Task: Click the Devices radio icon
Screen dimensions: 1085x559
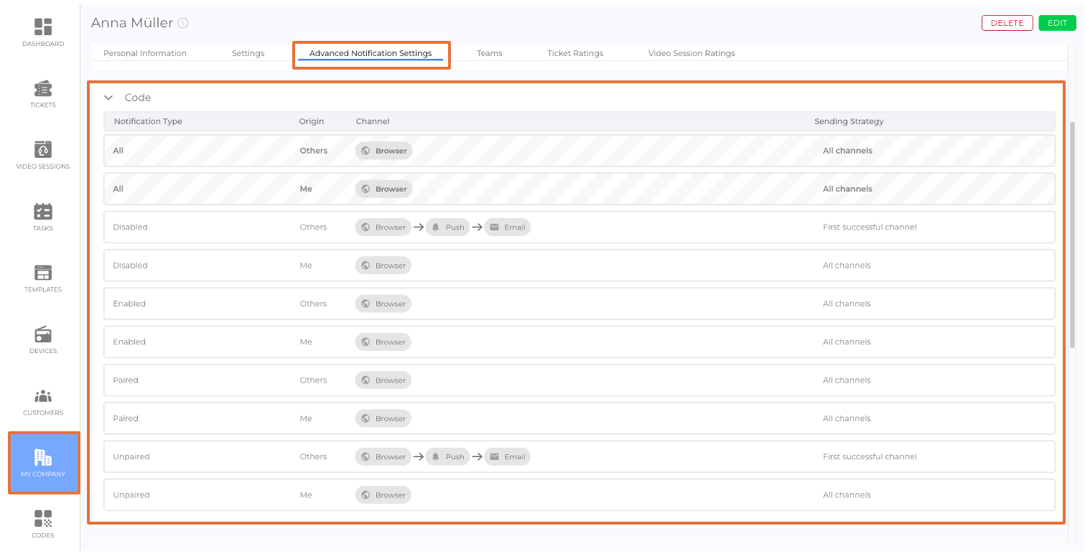Action: [43, 335]
